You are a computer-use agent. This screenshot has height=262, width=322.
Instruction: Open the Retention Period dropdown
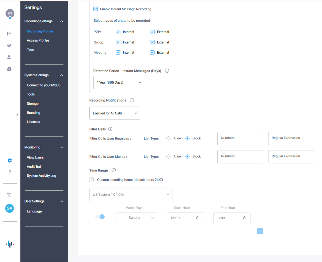click(119, 83)
